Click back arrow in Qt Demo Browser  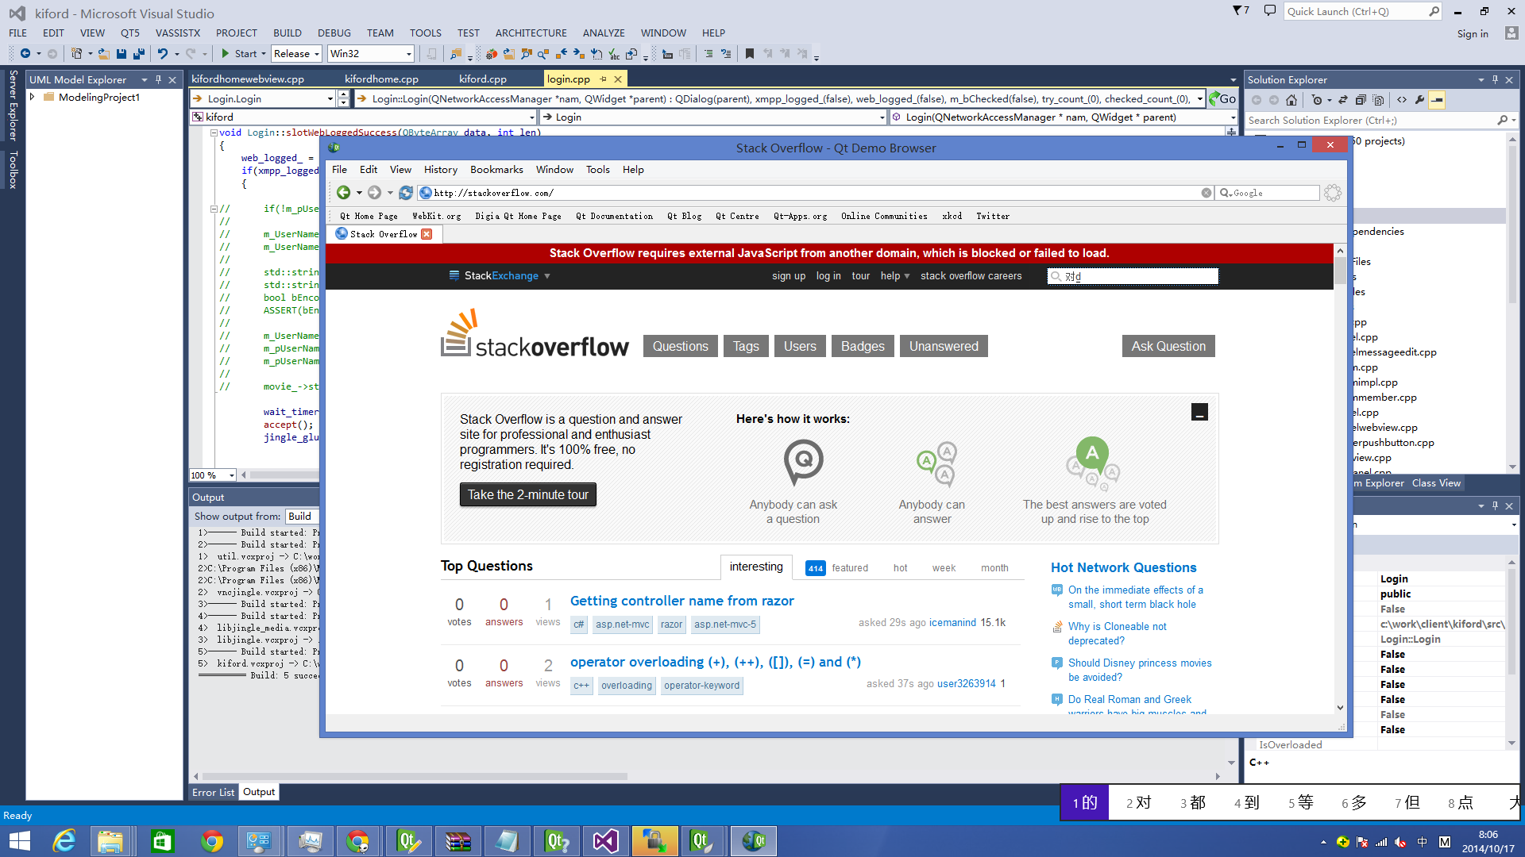pos(343,193)
